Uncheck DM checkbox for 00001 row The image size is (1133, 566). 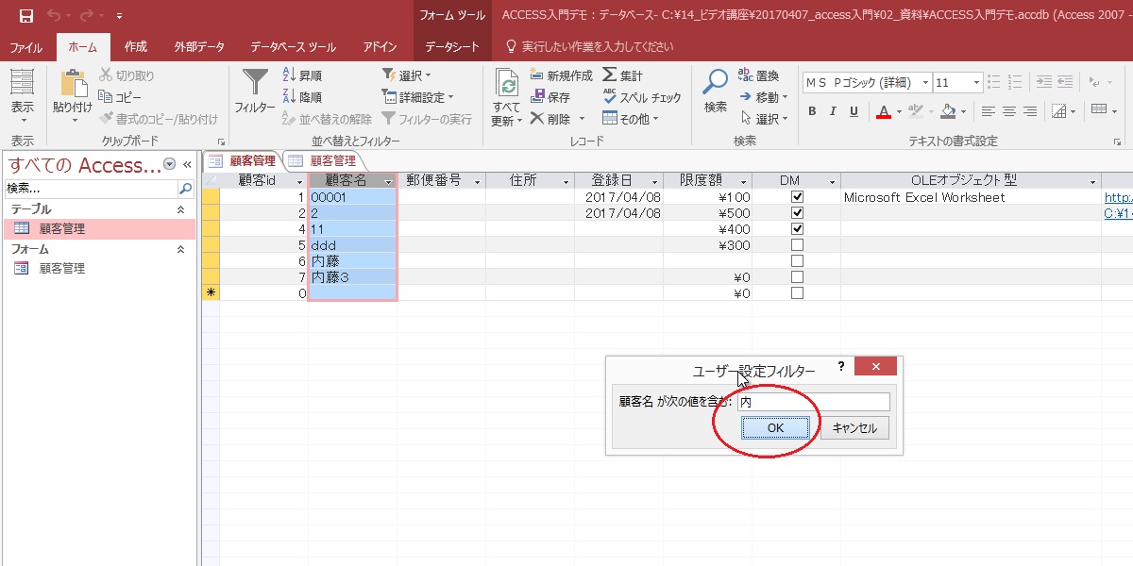click(797, 197)
